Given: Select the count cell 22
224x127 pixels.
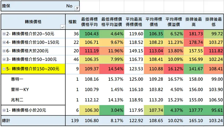Looking at the screenshot, I should coord(72,42).
